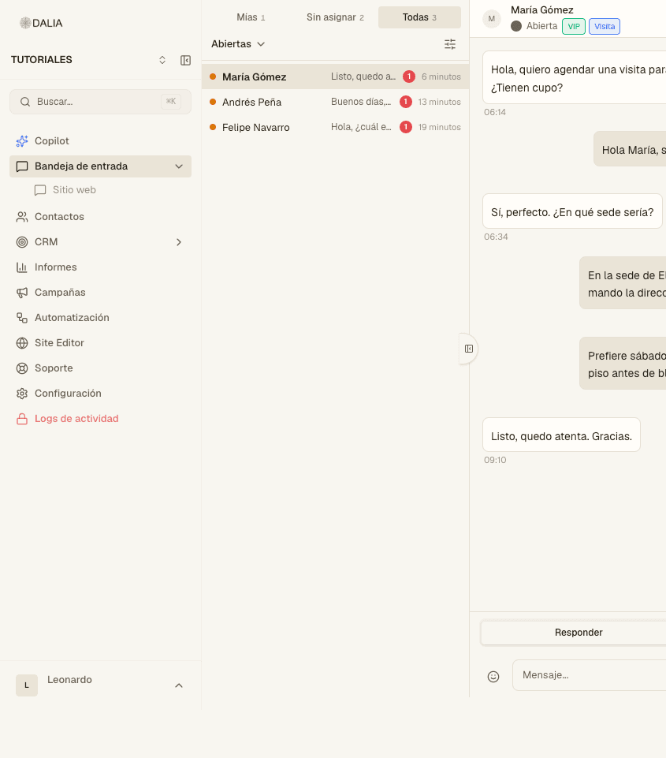This screenshot has width=666, height=758.
Task: Click unread badge on Andrés Peña row
Action: pos(406,102)
